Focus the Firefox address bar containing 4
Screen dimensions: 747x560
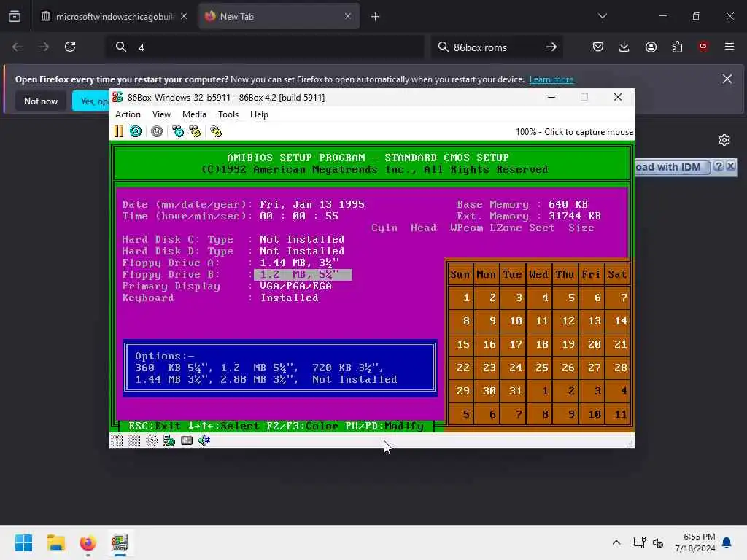264,47
